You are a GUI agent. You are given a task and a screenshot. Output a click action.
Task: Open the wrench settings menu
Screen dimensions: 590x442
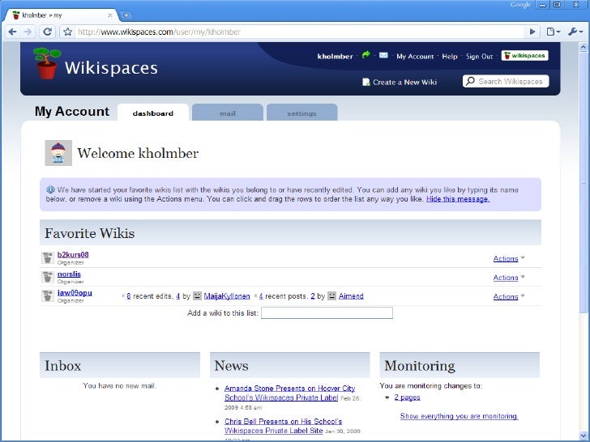coord(575,32)
